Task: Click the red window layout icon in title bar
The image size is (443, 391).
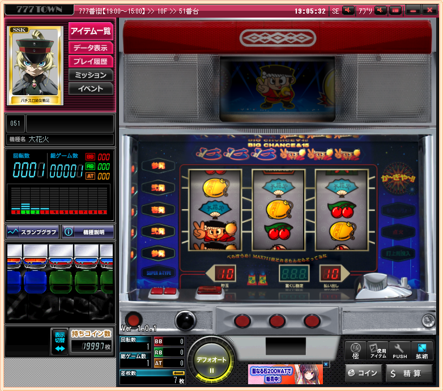Action: [x=395, y=11]
